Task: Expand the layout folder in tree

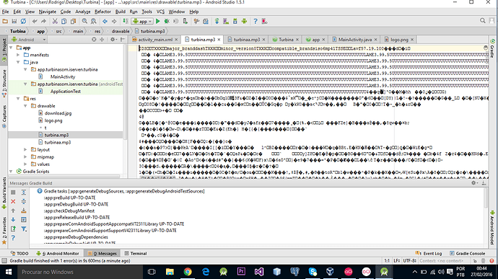Action: point(25,149)
